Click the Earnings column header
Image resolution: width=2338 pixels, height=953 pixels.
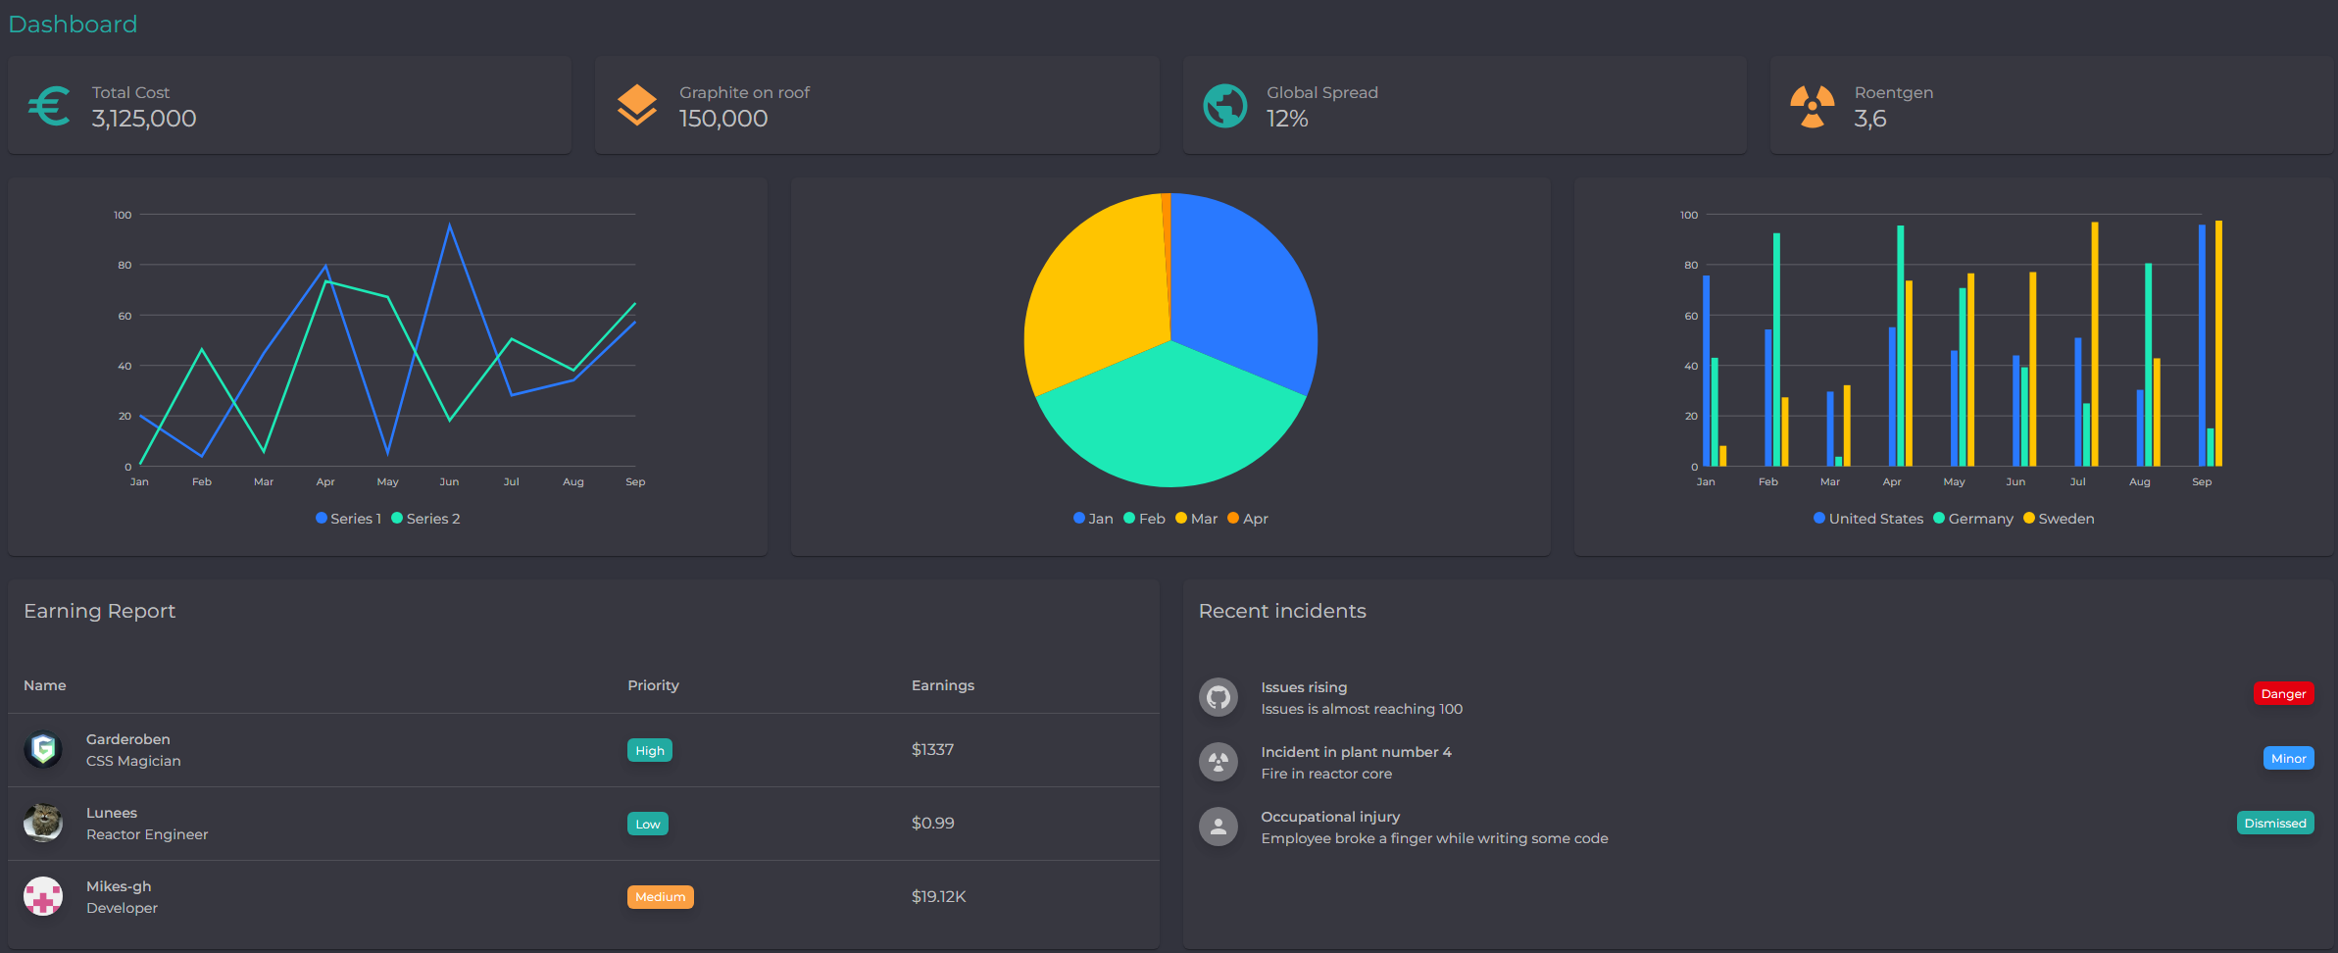[x=943, y=685]
